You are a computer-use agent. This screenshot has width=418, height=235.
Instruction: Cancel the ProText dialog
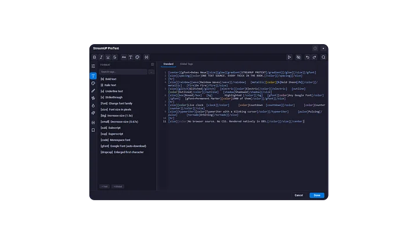click(298, 196)
